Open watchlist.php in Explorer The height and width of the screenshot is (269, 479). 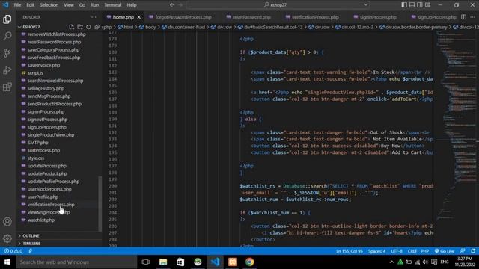click(41, 220)
